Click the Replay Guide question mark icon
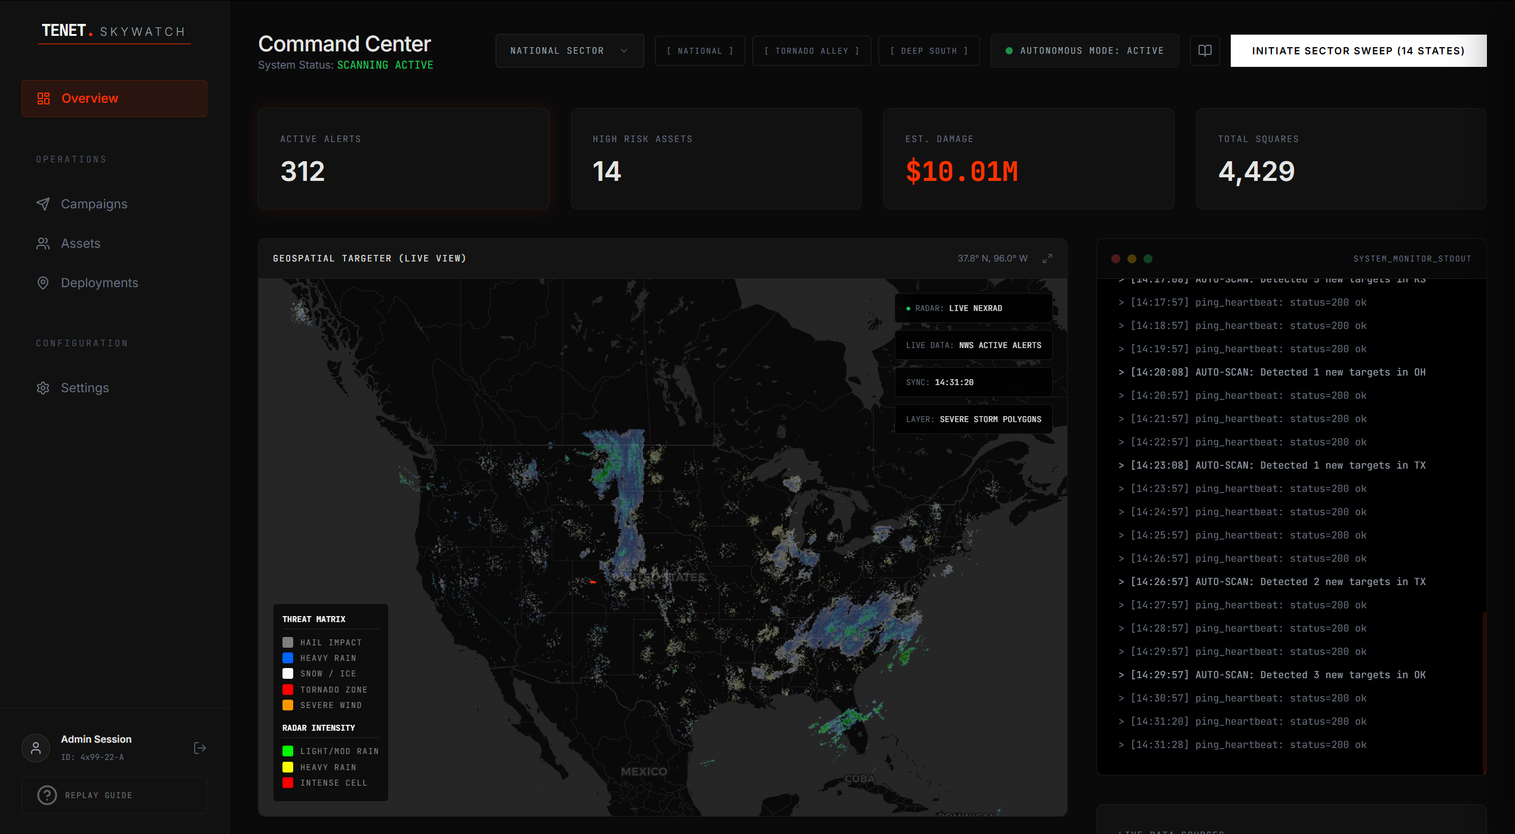The height and width of the screenshot is (834, 1515). [x=47, y=795]
